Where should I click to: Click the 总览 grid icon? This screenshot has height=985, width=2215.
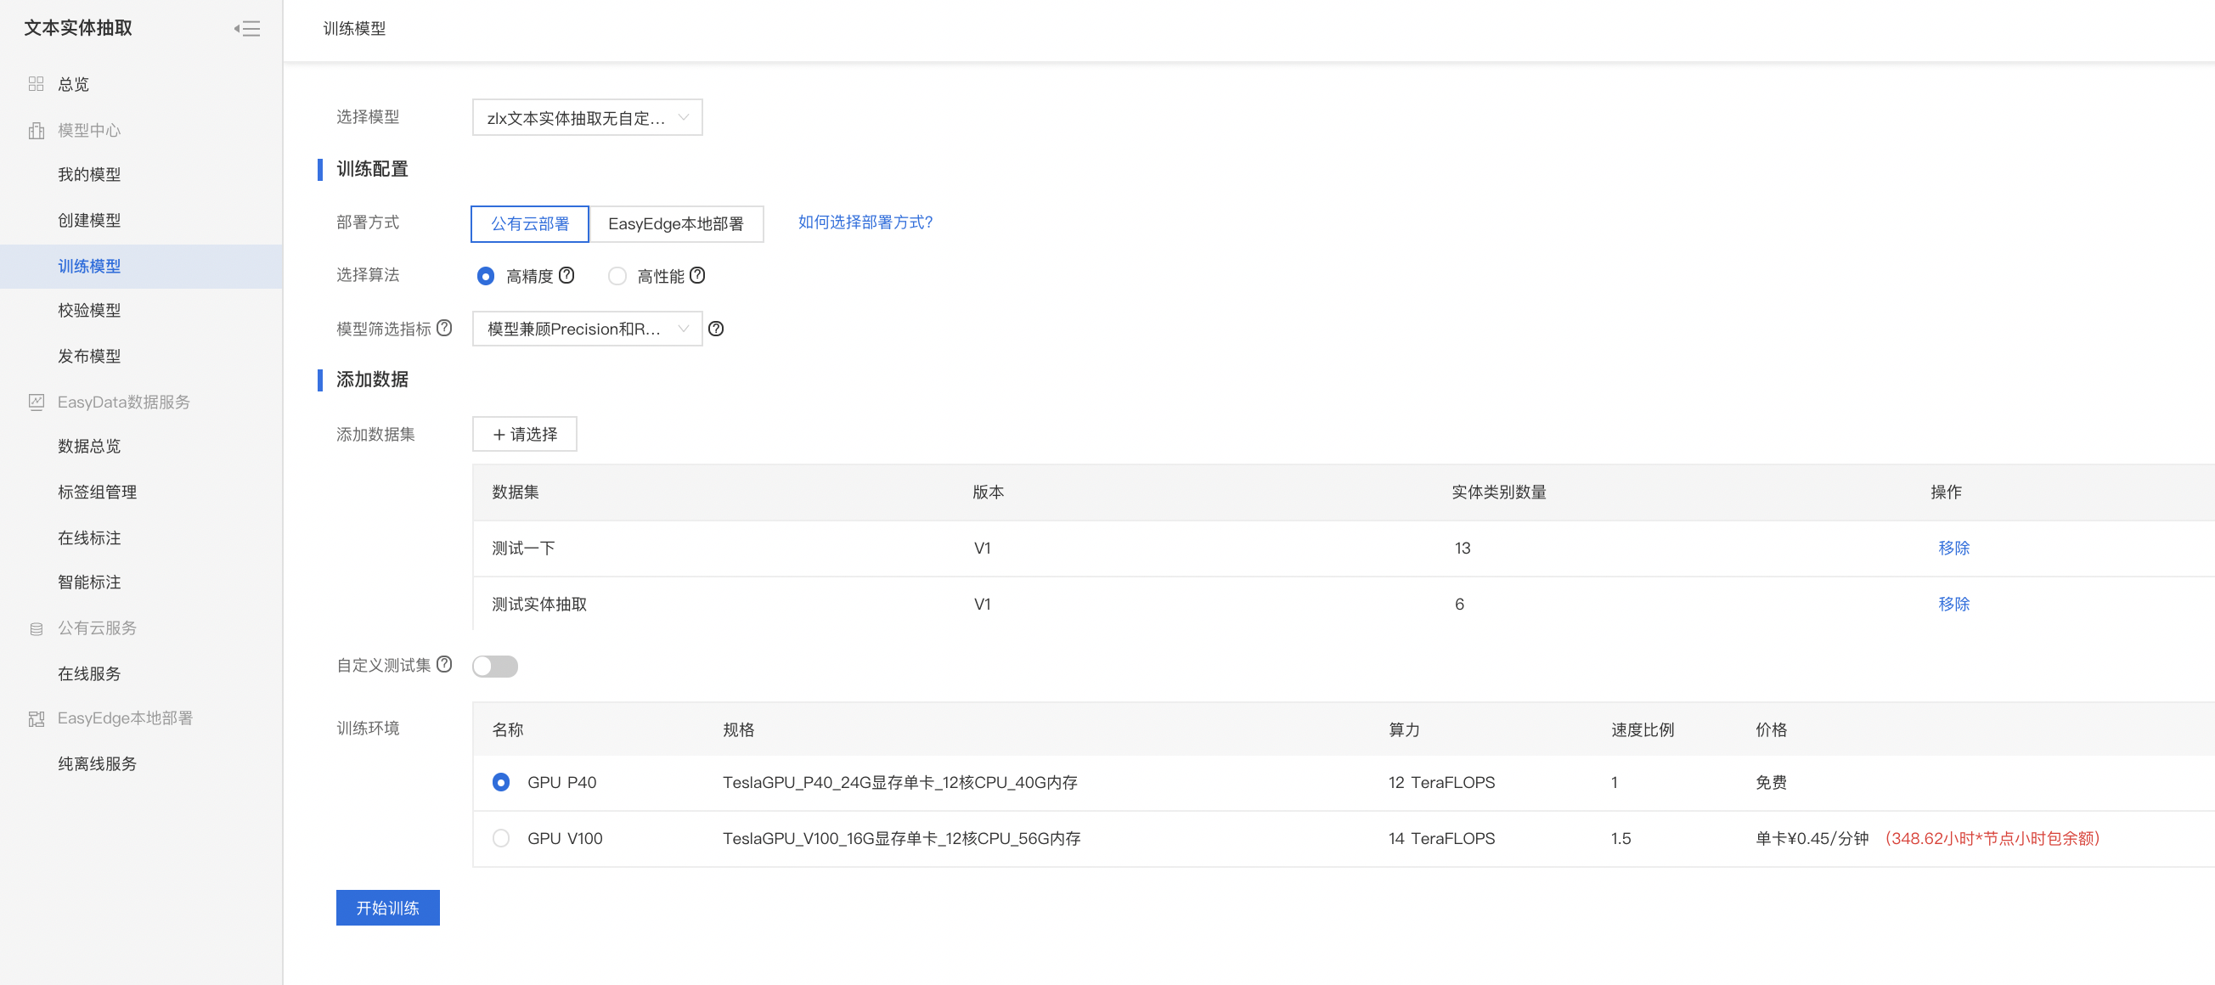click(x=37, y=83)
